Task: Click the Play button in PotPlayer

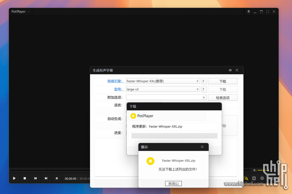Action: point(14,178)
